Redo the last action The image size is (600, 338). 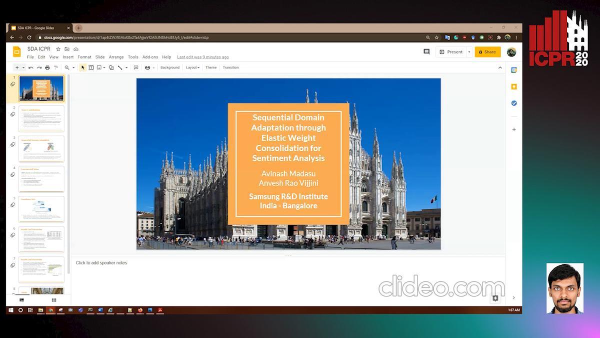click(39, 68)
